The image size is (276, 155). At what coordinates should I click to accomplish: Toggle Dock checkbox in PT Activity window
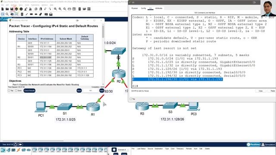pos(16,90)
